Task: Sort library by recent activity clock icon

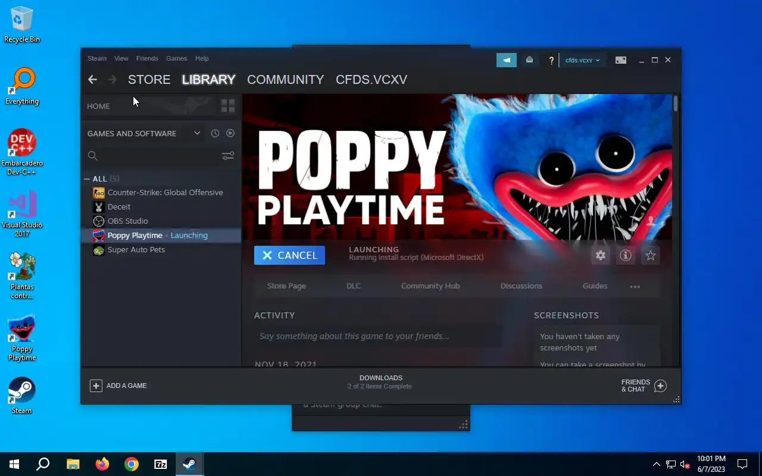Action: click(x=215, y=133)
